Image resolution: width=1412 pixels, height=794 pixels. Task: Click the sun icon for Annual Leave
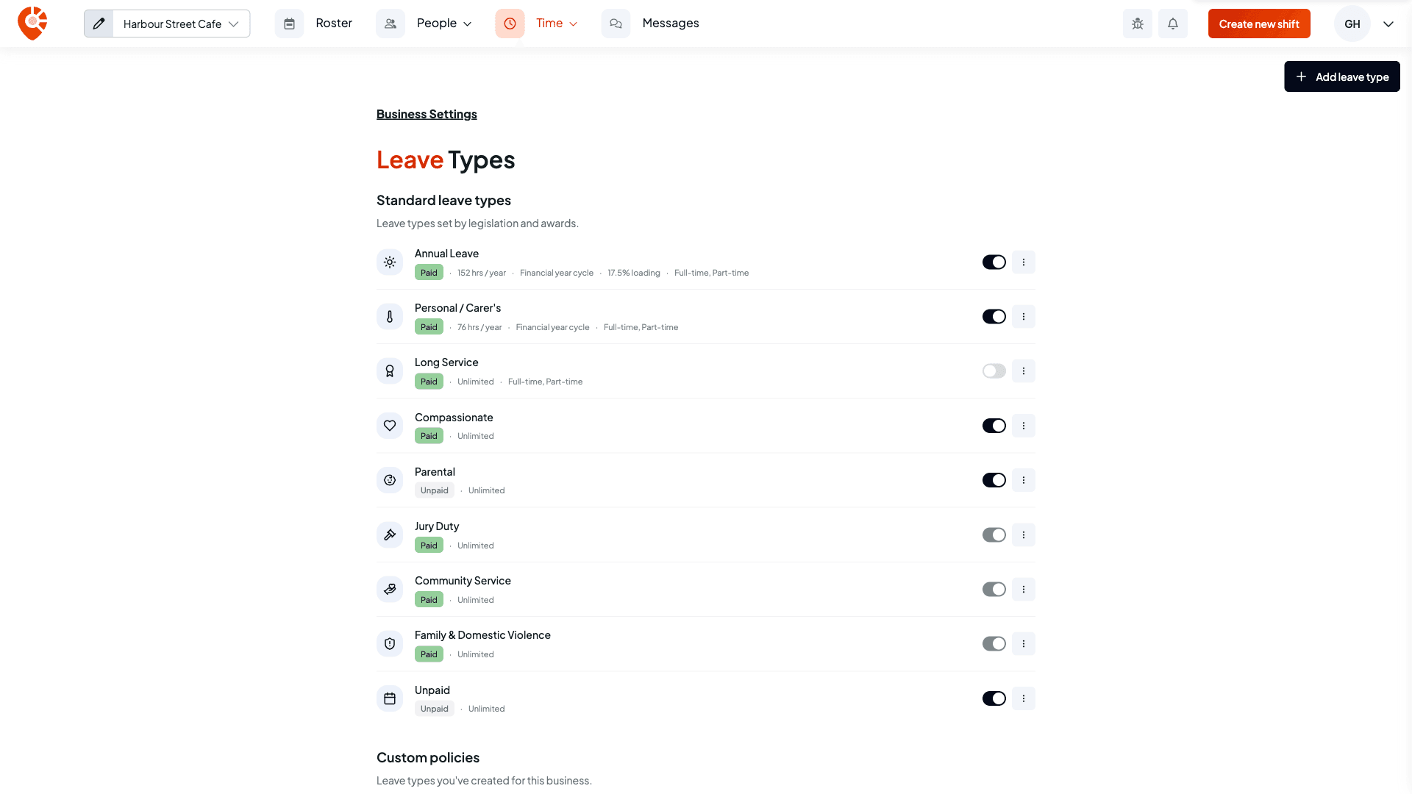[x=390, y=262]
